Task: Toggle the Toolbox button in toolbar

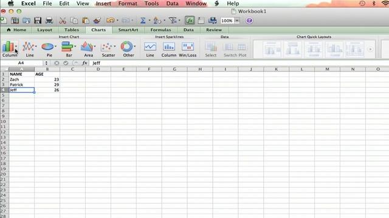Action: pos(201,21)
